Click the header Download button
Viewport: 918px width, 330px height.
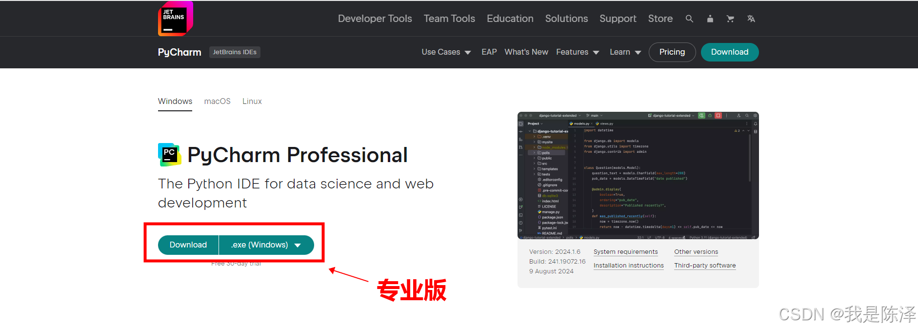(730, 52)
